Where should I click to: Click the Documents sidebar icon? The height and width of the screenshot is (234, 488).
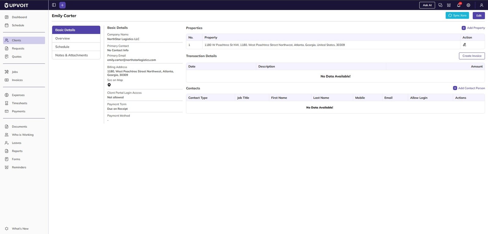click(7, 127)
